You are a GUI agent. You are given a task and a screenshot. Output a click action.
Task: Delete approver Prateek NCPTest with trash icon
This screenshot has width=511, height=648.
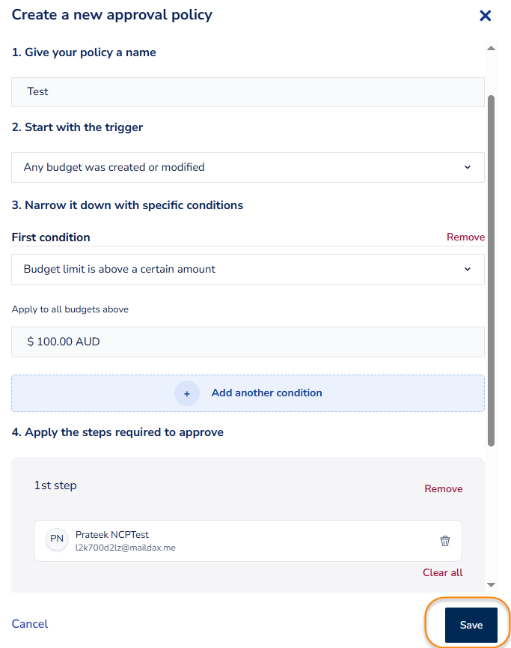pos(445,541)
